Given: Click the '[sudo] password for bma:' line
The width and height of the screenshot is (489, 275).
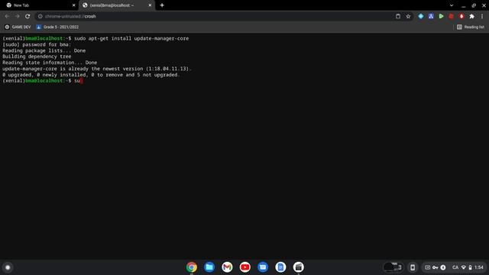Looking at the screenshot, I should (37, 44).
